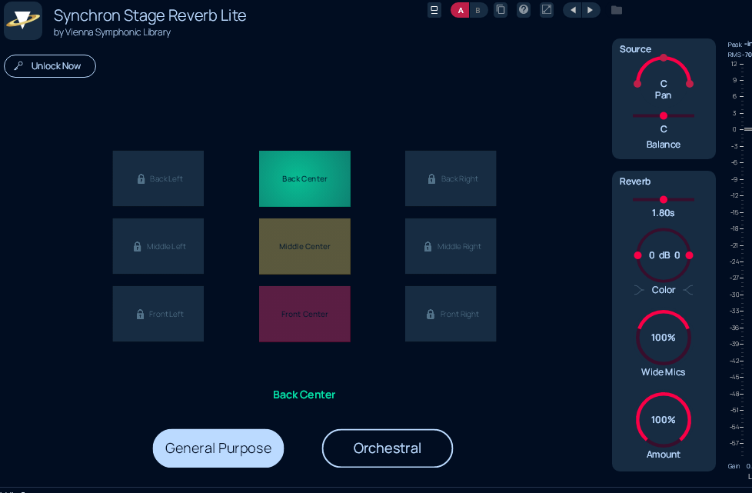Click the Source panel heading
This screenshot has height=493, width=752.
[x=635, y=49]
